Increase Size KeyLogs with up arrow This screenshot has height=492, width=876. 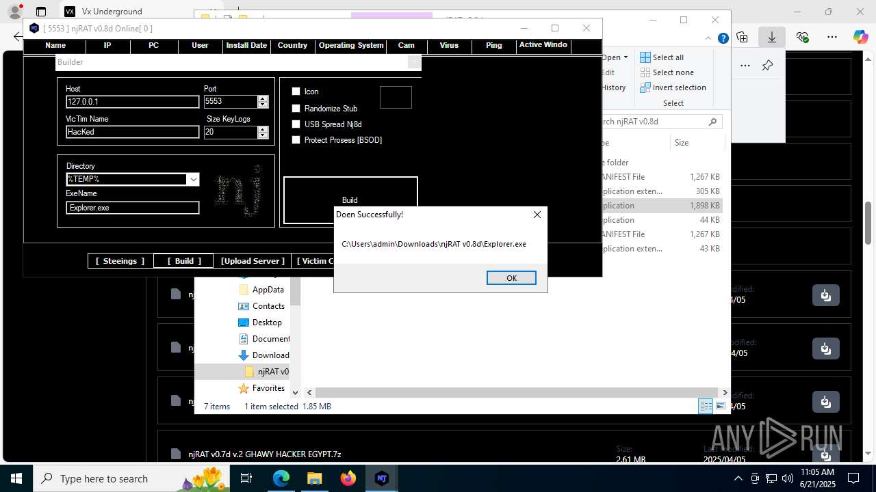(263, 129)
